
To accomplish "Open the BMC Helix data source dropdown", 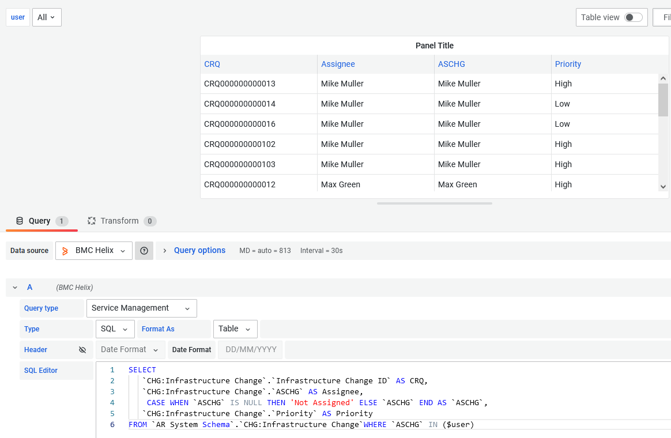I will [94, 251].
